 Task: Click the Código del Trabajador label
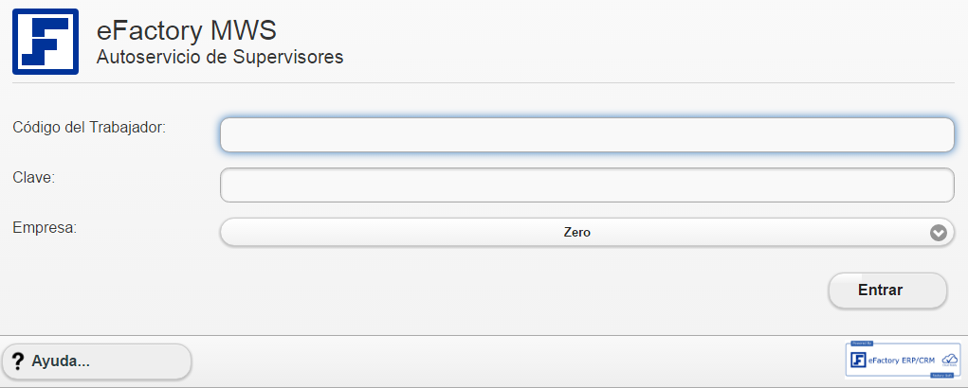pos(89,126)
